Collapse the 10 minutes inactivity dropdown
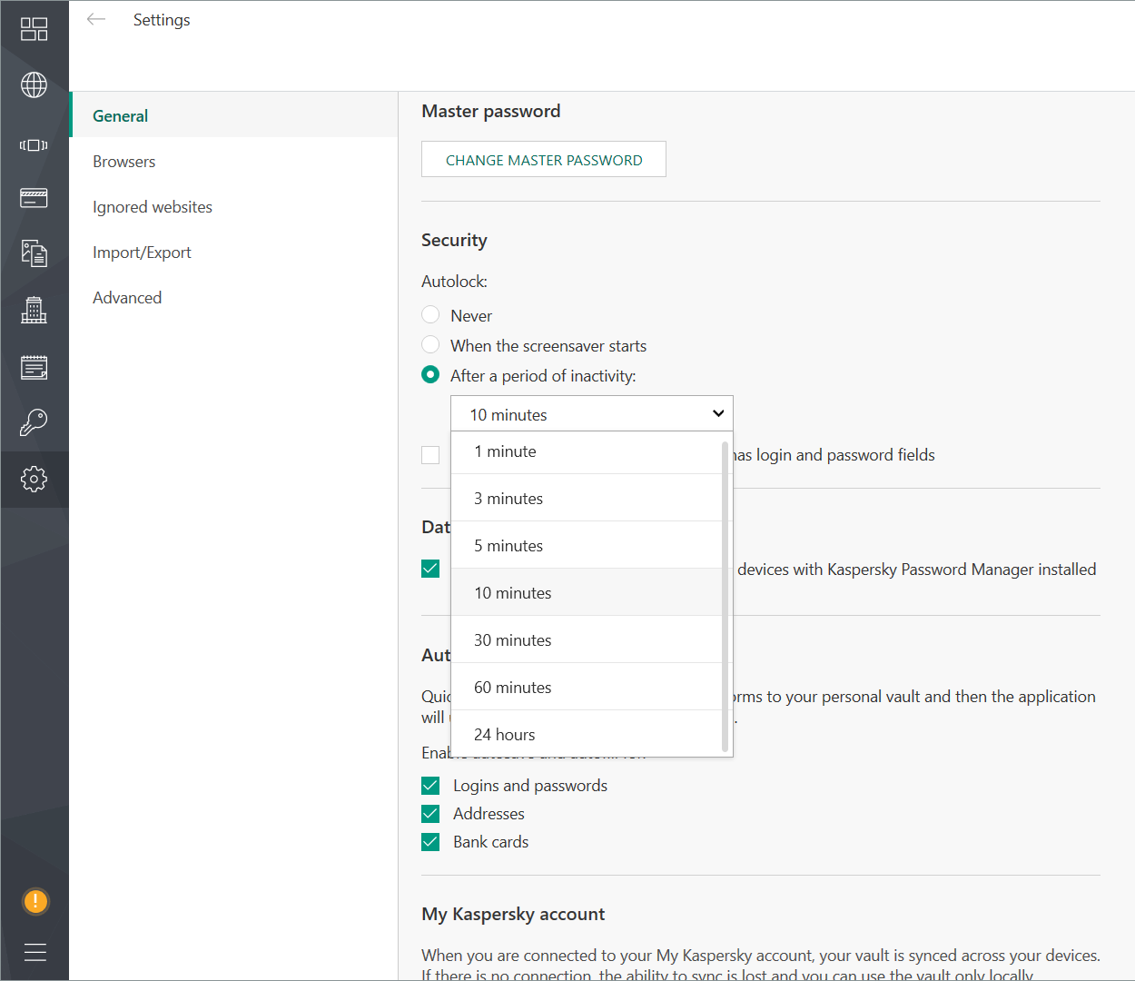 pyautogui.click(x=592, y=414)
